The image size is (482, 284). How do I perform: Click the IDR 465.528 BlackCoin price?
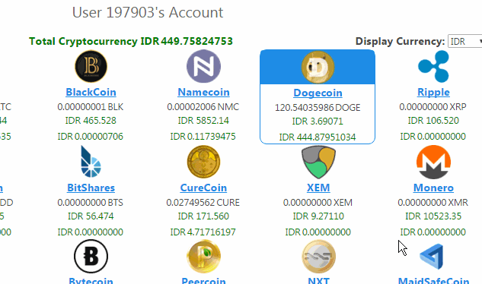point(91,121)
